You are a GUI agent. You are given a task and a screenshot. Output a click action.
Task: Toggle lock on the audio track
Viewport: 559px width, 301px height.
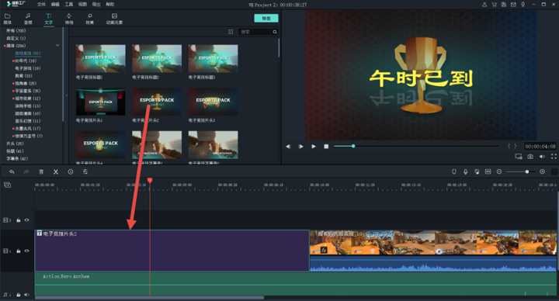[18, 295]
